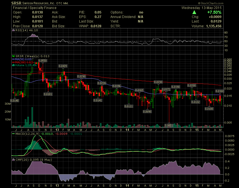This screenshot has width=239, height=188.
Task: Click the green MACD line legend marker
Action: 13,134
